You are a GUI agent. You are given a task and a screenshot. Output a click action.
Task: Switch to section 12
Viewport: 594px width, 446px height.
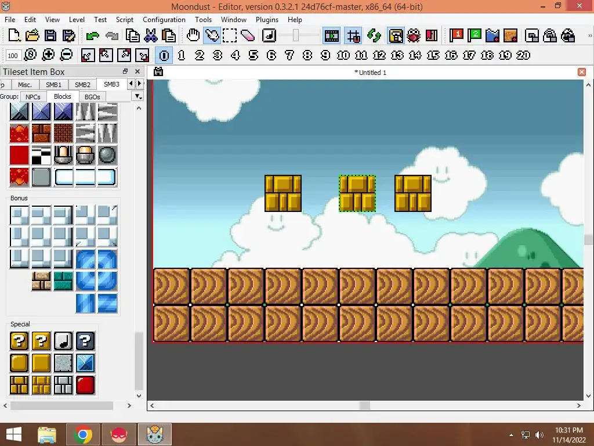379,55
